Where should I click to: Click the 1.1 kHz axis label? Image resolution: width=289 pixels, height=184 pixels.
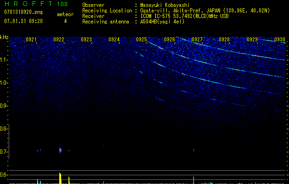click(x=3, y=60)
